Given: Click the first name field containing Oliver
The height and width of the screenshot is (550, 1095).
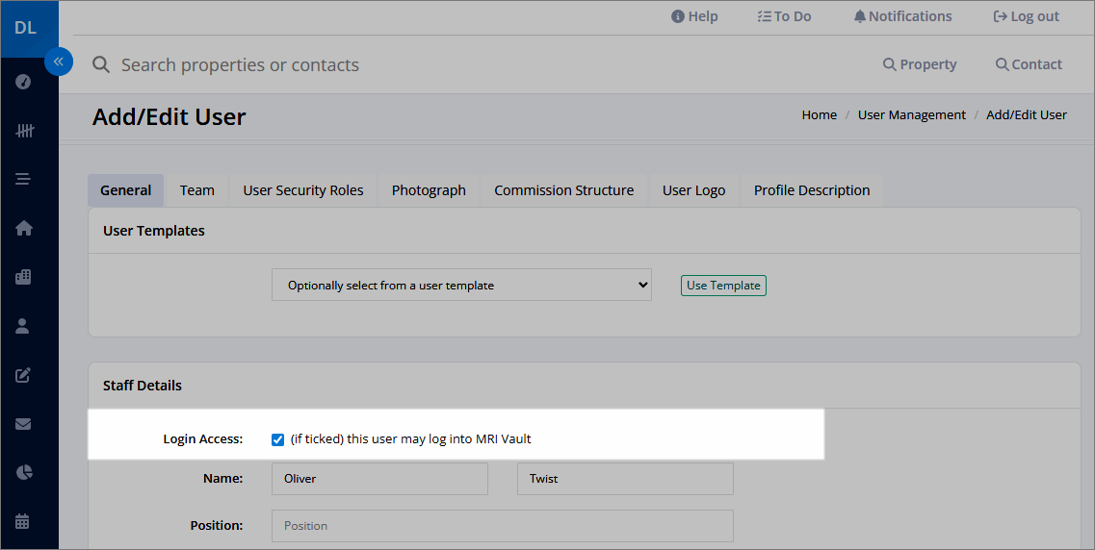Looking at the screenshot, I should click(379, 479).
